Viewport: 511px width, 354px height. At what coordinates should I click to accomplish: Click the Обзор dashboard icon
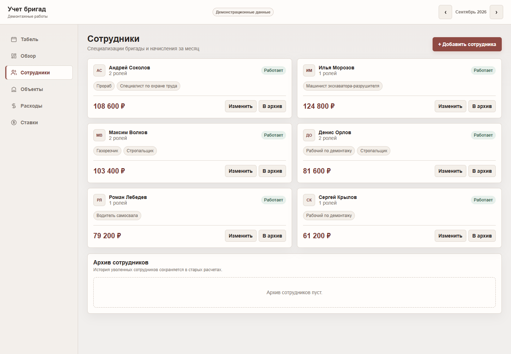point(14,56)
